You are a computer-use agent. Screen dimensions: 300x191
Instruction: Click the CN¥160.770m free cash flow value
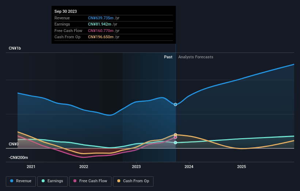coord(100,31)
